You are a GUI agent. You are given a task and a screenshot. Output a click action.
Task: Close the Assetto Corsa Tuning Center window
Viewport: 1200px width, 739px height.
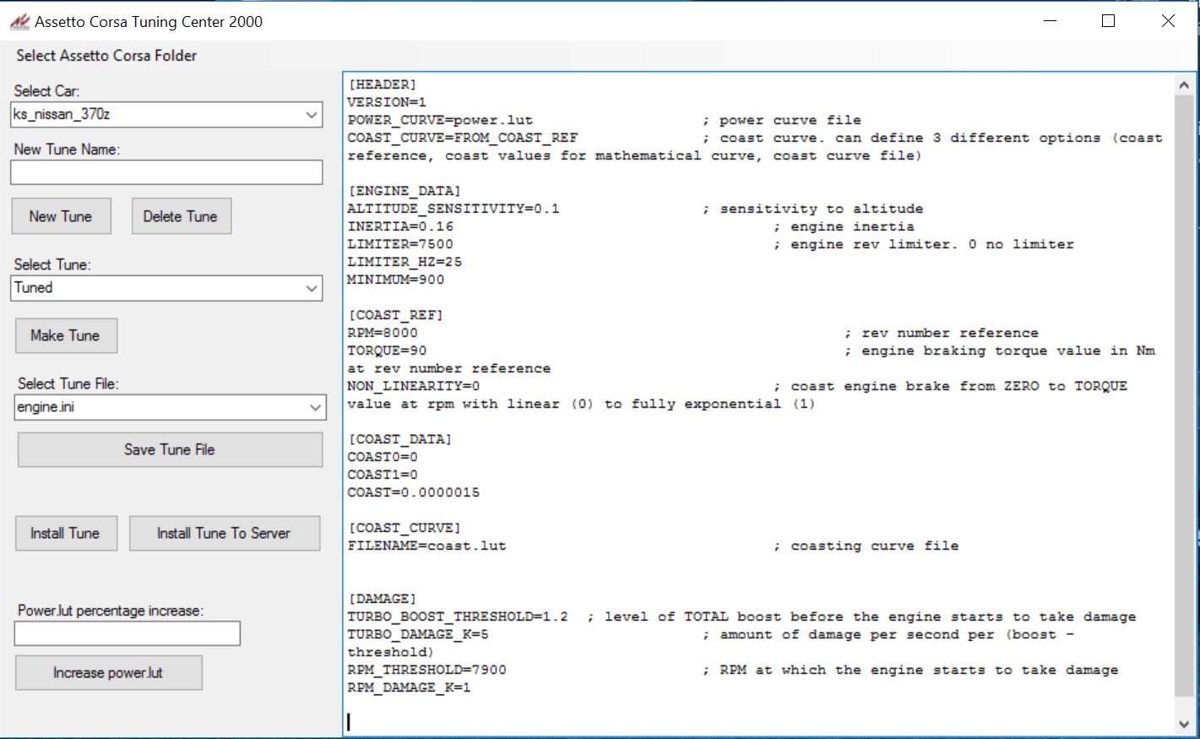pyautogui.click(x=1168, y=21)
